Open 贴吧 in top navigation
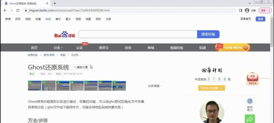Screen dimensions: 274x123 click(28, 19)
